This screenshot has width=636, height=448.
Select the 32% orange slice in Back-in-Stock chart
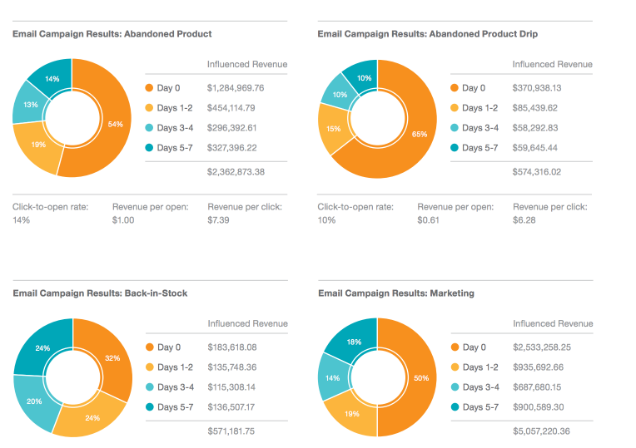coord(114,358)
